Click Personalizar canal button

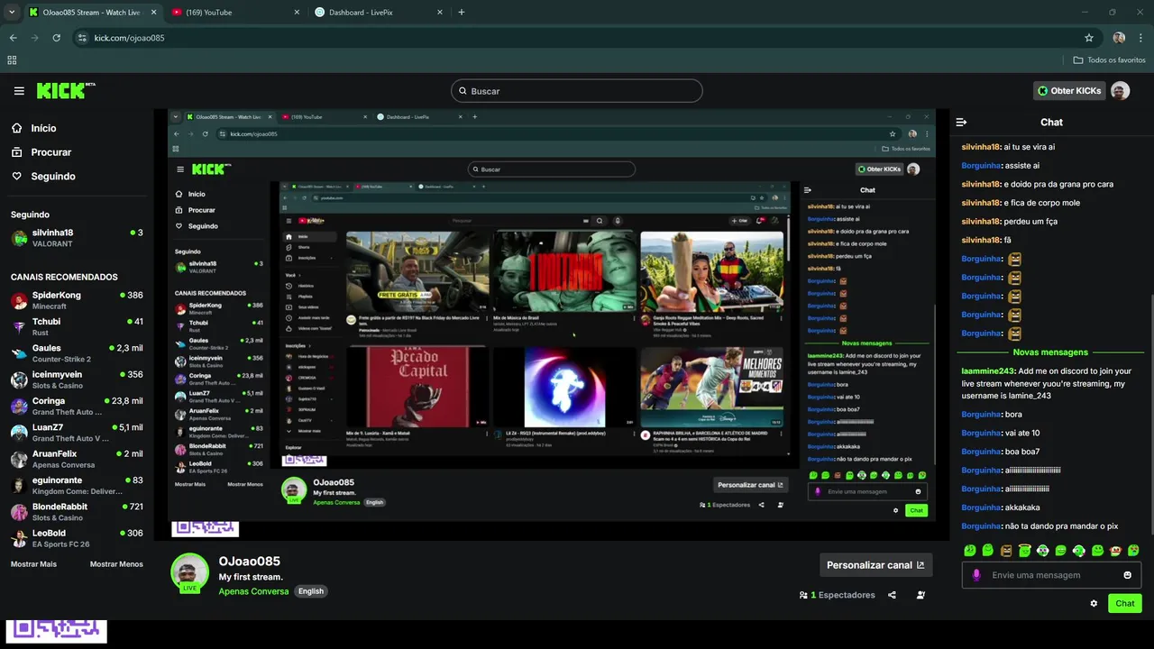[875, 565]
